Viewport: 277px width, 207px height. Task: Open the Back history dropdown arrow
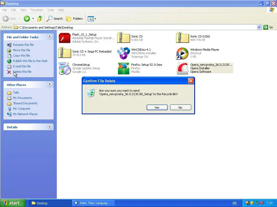(x=19, y=19)
